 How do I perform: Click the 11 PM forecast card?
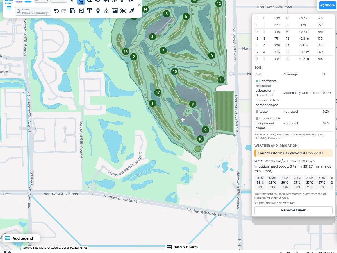(x=260, y=182)
